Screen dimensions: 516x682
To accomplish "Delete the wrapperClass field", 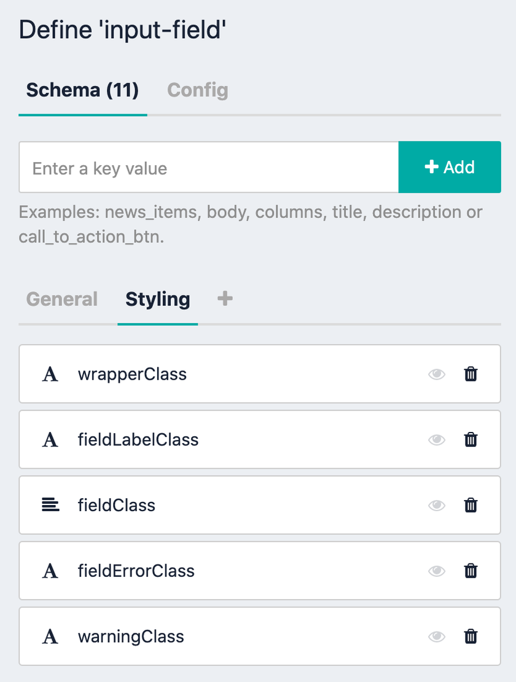I will [471, 374].
